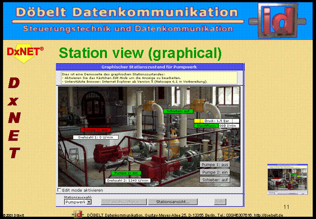Click the Station view (graphical) heading

pyautogui.click(x=140, y=53)
